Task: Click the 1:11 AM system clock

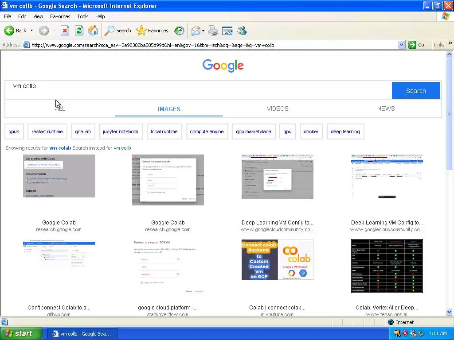Action: [x=438, y=333]
